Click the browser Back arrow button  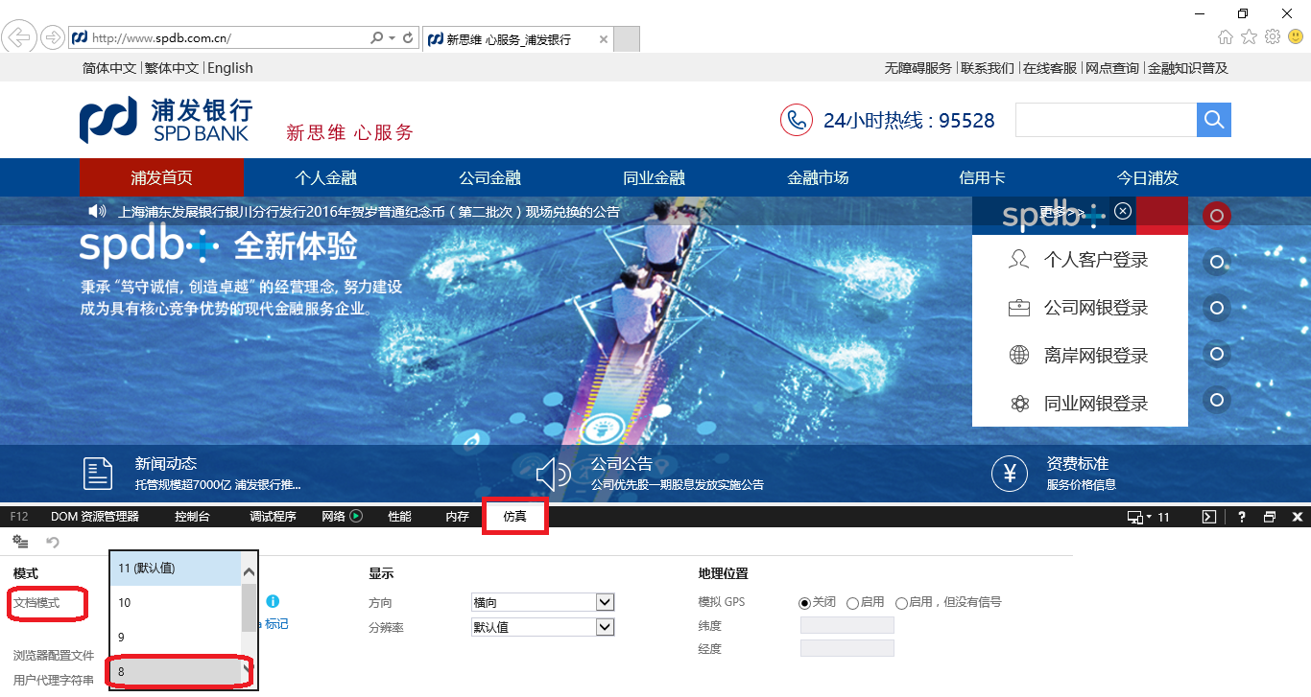[x=19, y=38]
